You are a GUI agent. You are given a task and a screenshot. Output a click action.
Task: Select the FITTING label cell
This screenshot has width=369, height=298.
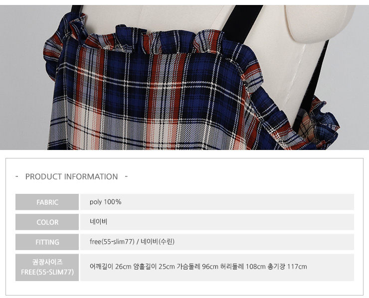click(47, 242)
